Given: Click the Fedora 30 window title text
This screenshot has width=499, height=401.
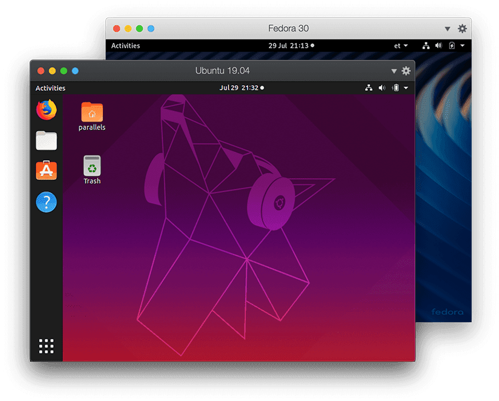Looking at the screenshot, I should [289, 29].
